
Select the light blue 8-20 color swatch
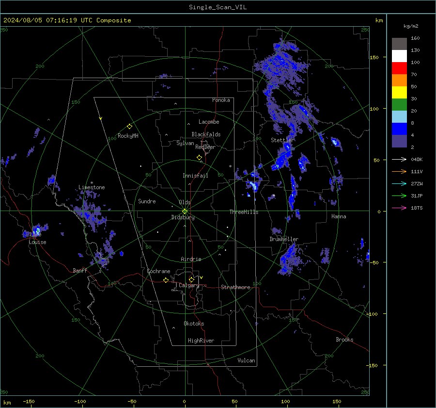[x=399, y=117]
